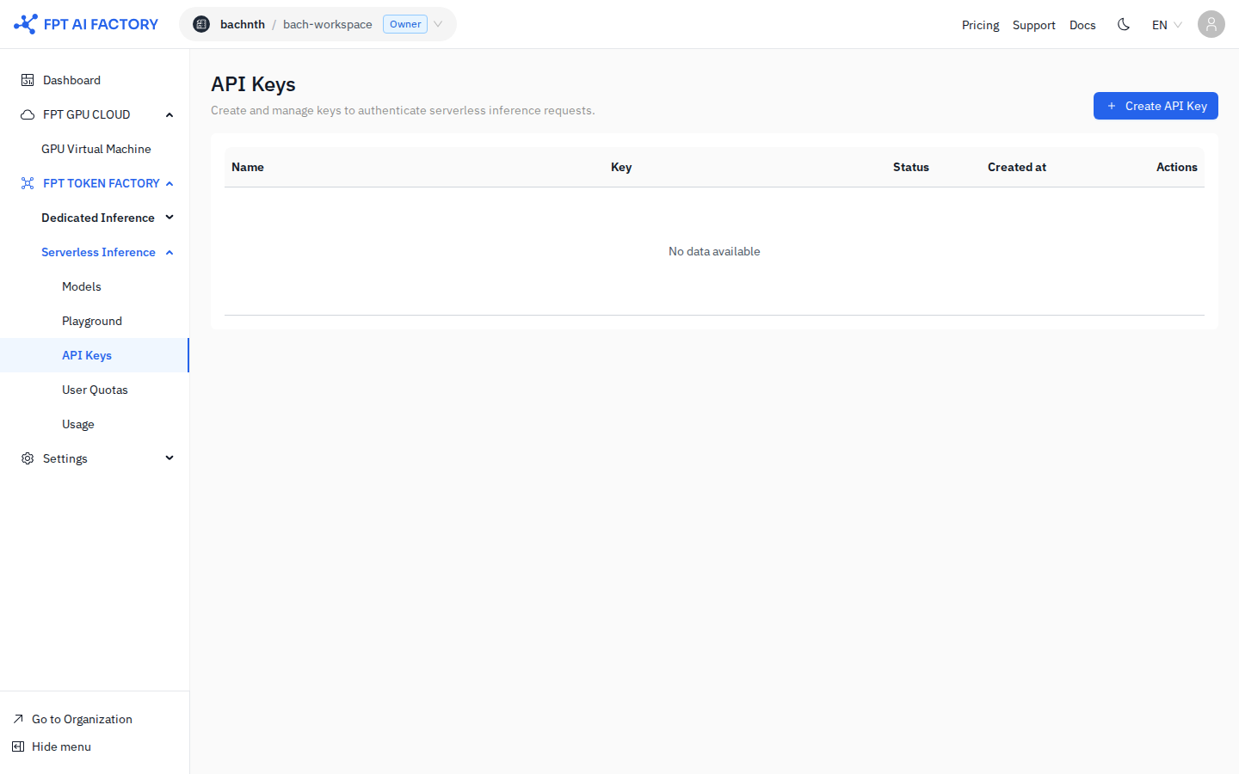Screen dimensions: 1239x774
Task: Toggle dark mode with the moon icon
Action: click(x=1124, y=24)
